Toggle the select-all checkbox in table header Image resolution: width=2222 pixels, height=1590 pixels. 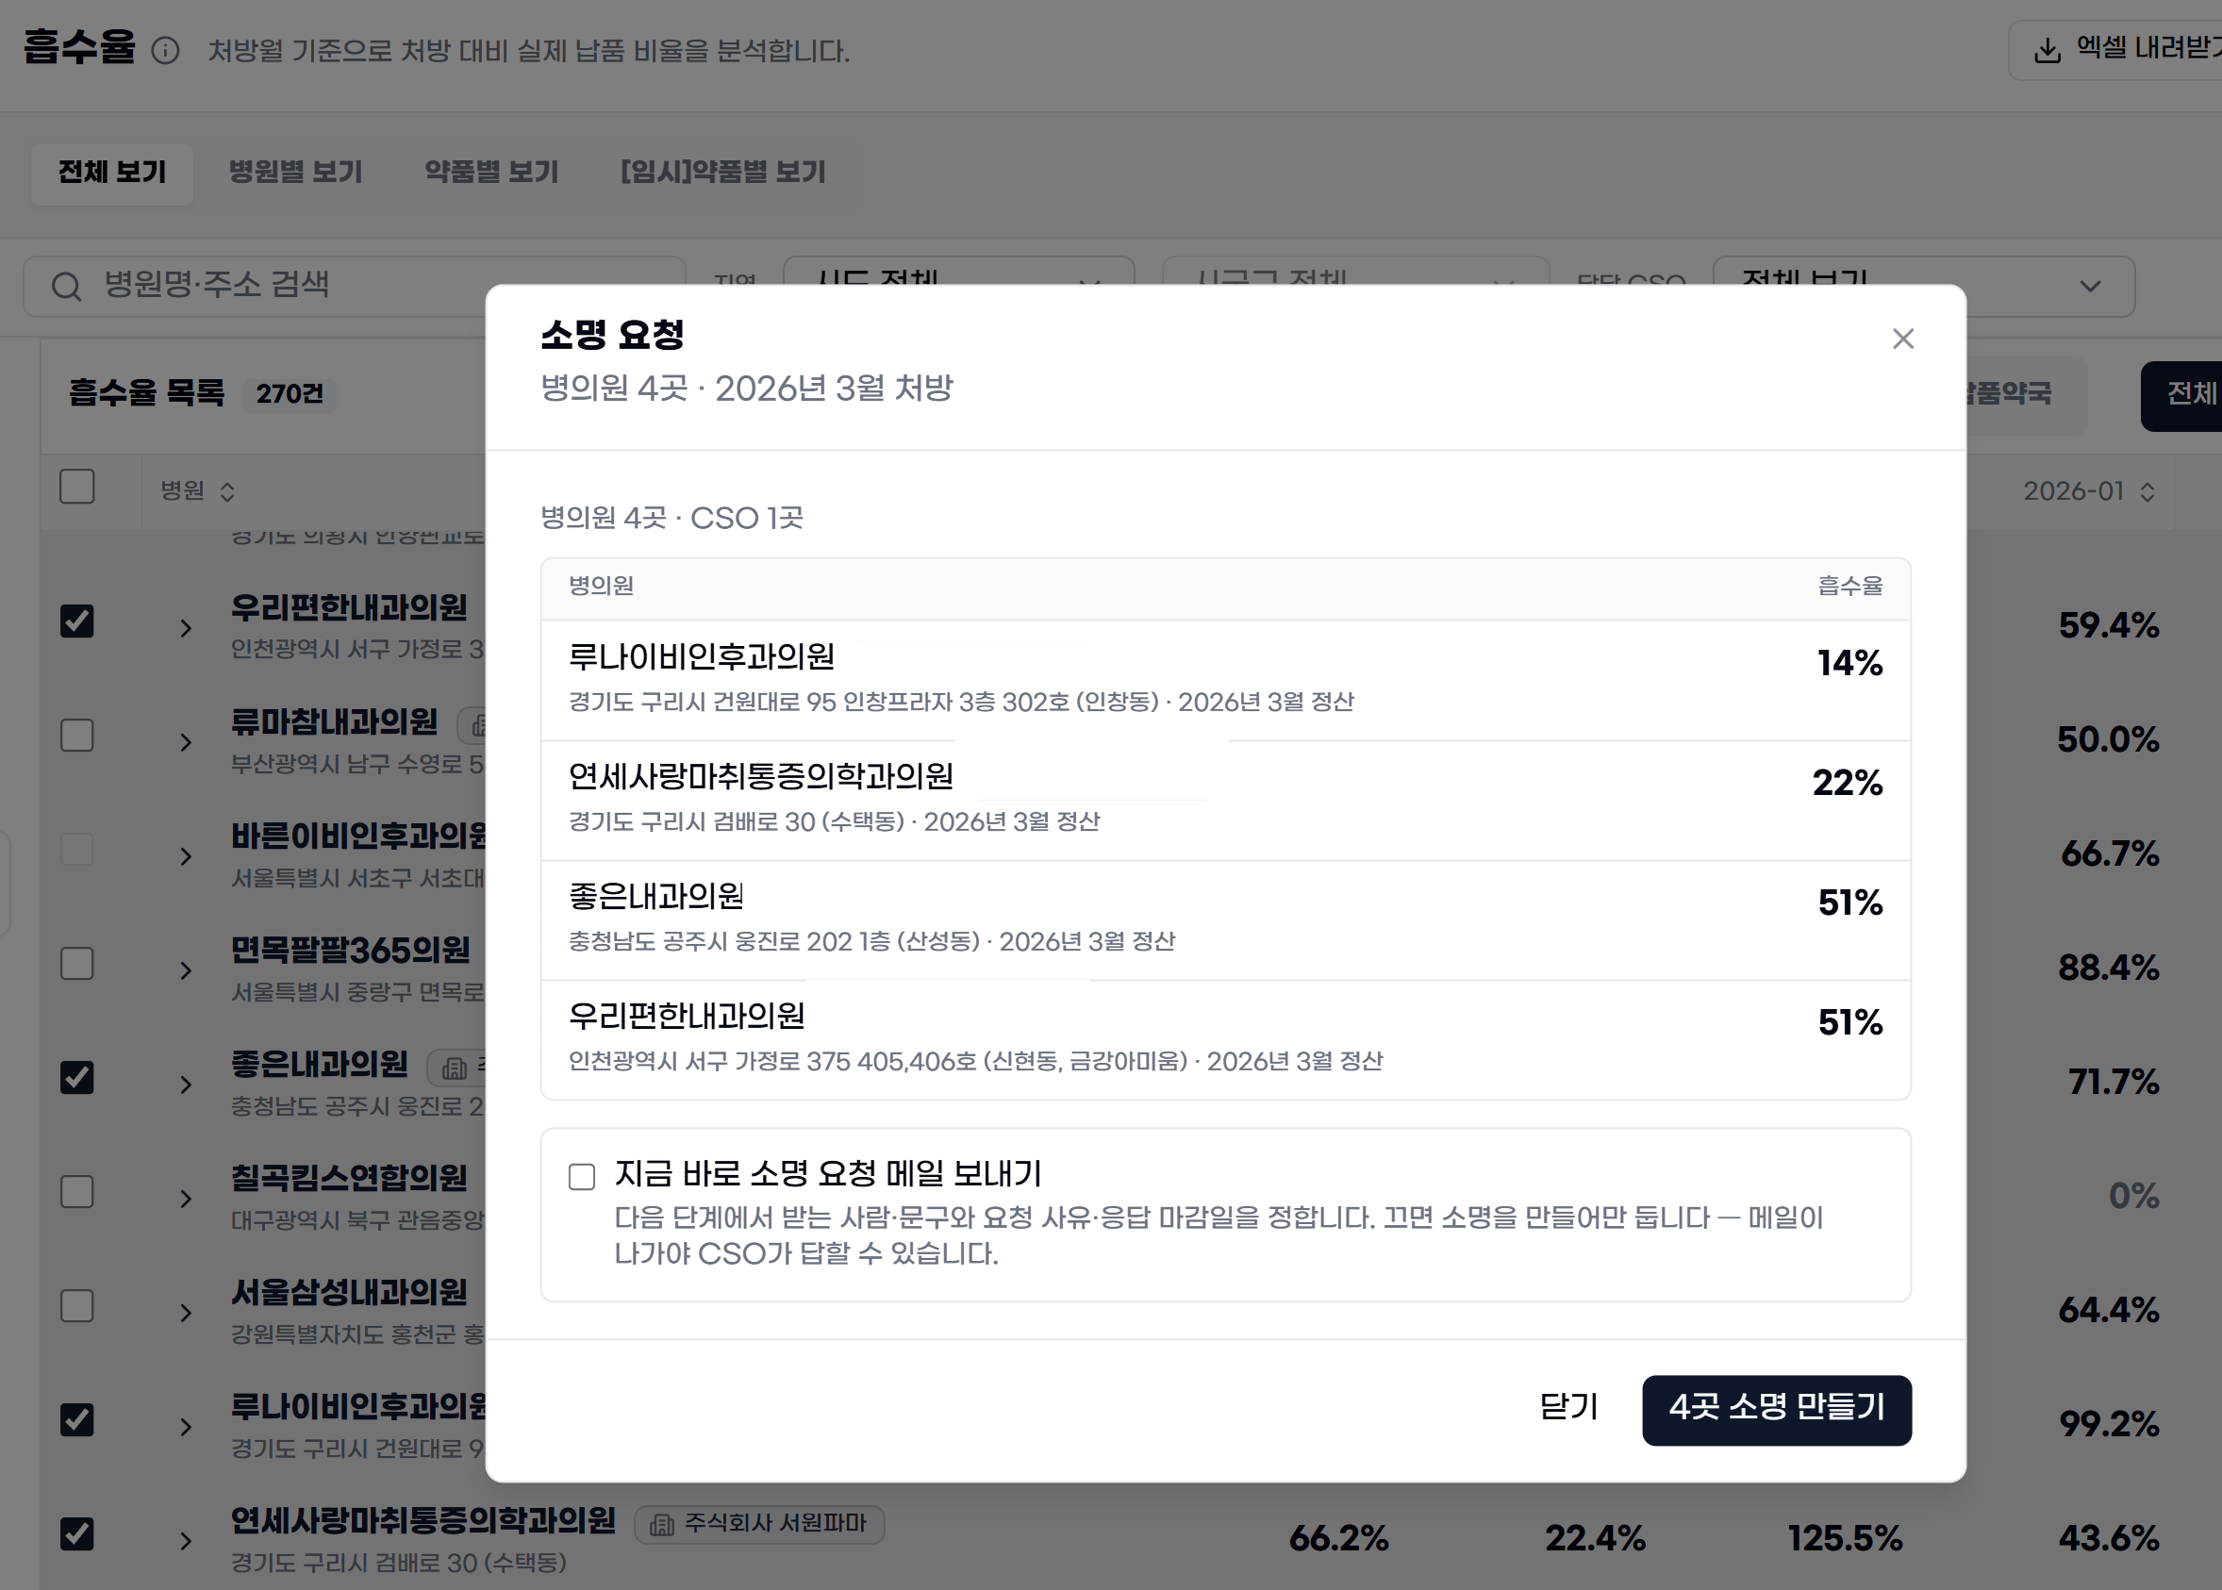click(77, 487)
